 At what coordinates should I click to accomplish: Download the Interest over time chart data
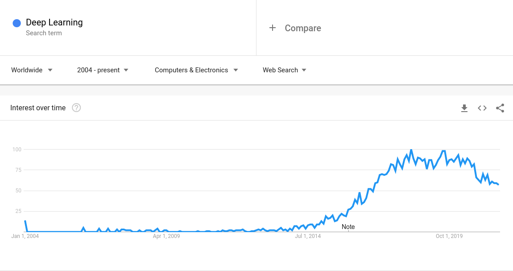pyautogui.click(x=464, y=108)
